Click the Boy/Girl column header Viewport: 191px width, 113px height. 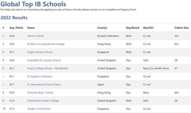click(x=148, y=28)
